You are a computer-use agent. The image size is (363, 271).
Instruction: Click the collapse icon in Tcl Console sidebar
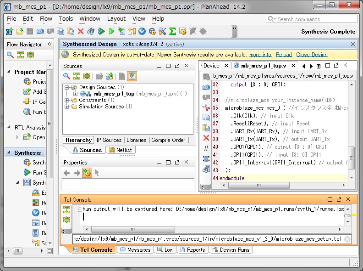click(66, 209)
